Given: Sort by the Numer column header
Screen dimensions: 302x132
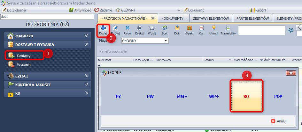Looking at the screenshot, I should coord(117,60).
